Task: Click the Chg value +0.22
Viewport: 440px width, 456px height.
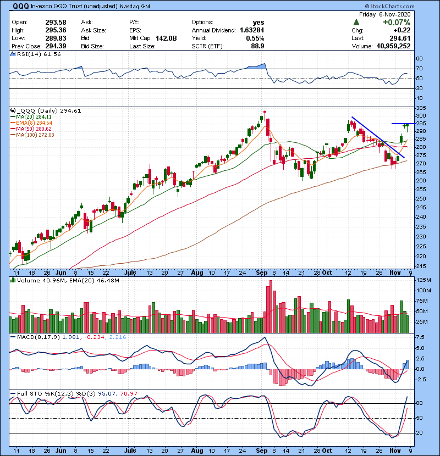Action: [402, 30]
